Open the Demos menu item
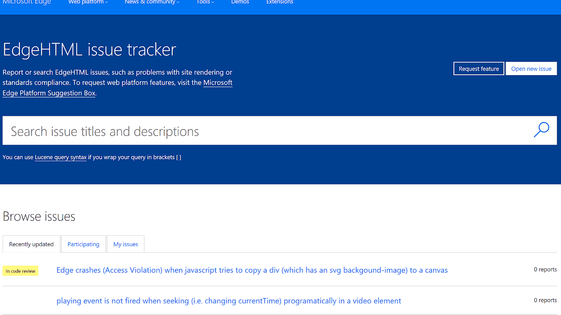 pyautogui.click(x=240, y=2)
